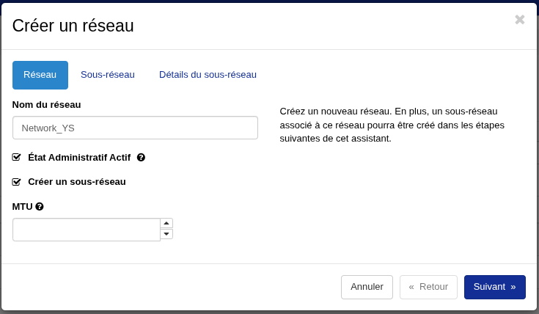
Task: Uncheck the Créer un sous-réseau checkbox
Action: pos(17,182)
